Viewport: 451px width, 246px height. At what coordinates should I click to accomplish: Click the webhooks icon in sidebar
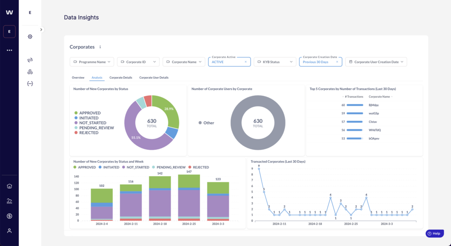pyautogui.click(x=30, y=72)
